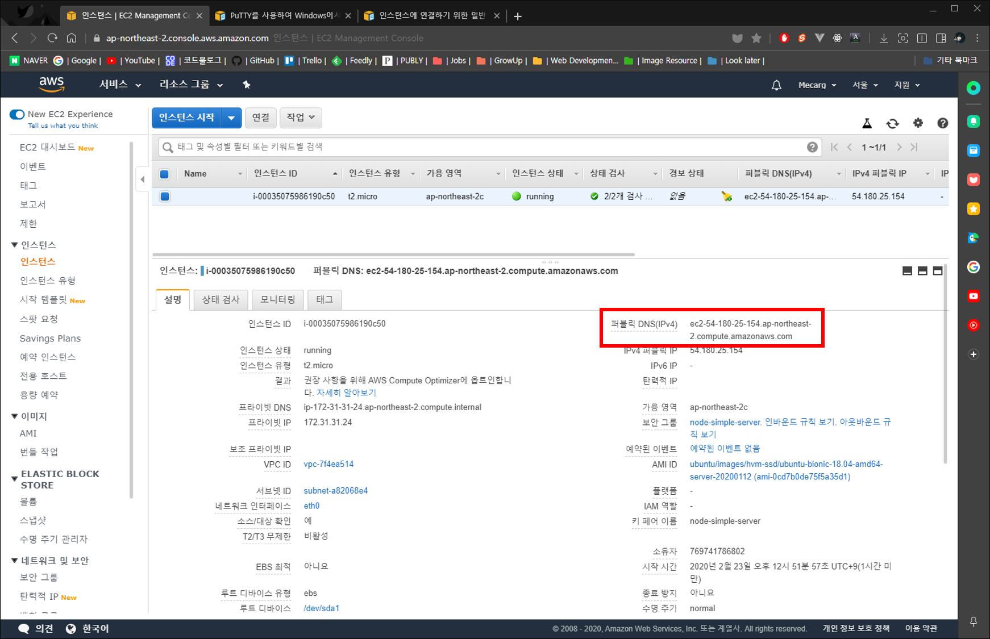Click Tell us what you think link
This screenshot has width=990, height=639.
[63, 126]
